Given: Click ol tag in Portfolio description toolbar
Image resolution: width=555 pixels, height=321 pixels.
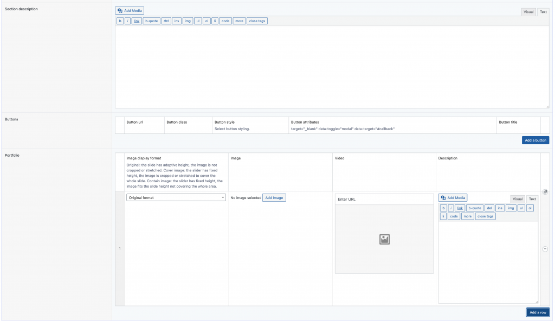Looking at the screenshot, I should [530, 208].
